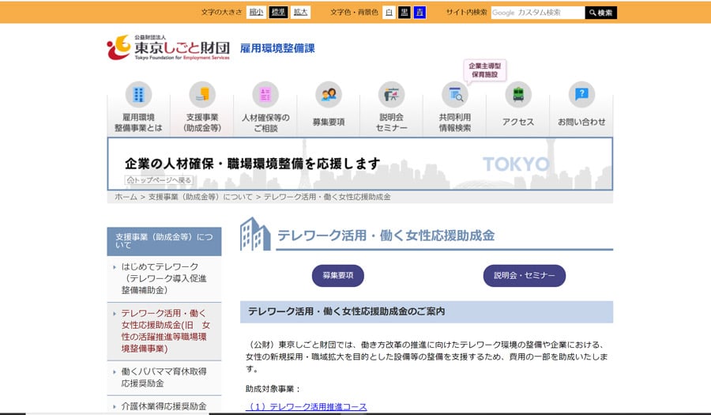This screenshot has width=711, height=415.
Task: Click the 共同利用情報検索 icon
Action: [455, 95]
